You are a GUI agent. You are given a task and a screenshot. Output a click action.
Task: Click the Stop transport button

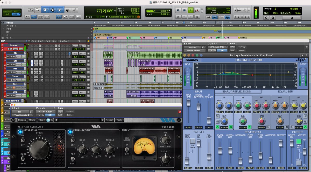[x=184, y=10]
